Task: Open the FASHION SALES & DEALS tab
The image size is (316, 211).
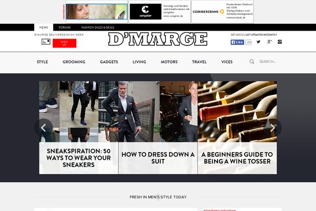Action: click(x=98, y=27)
